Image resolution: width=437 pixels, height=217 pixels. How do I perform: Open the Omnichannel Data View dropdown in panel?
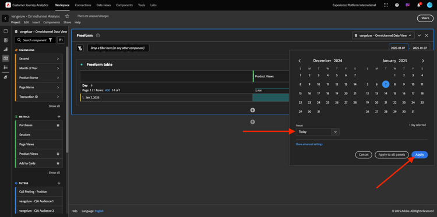[x=383, y=35]
